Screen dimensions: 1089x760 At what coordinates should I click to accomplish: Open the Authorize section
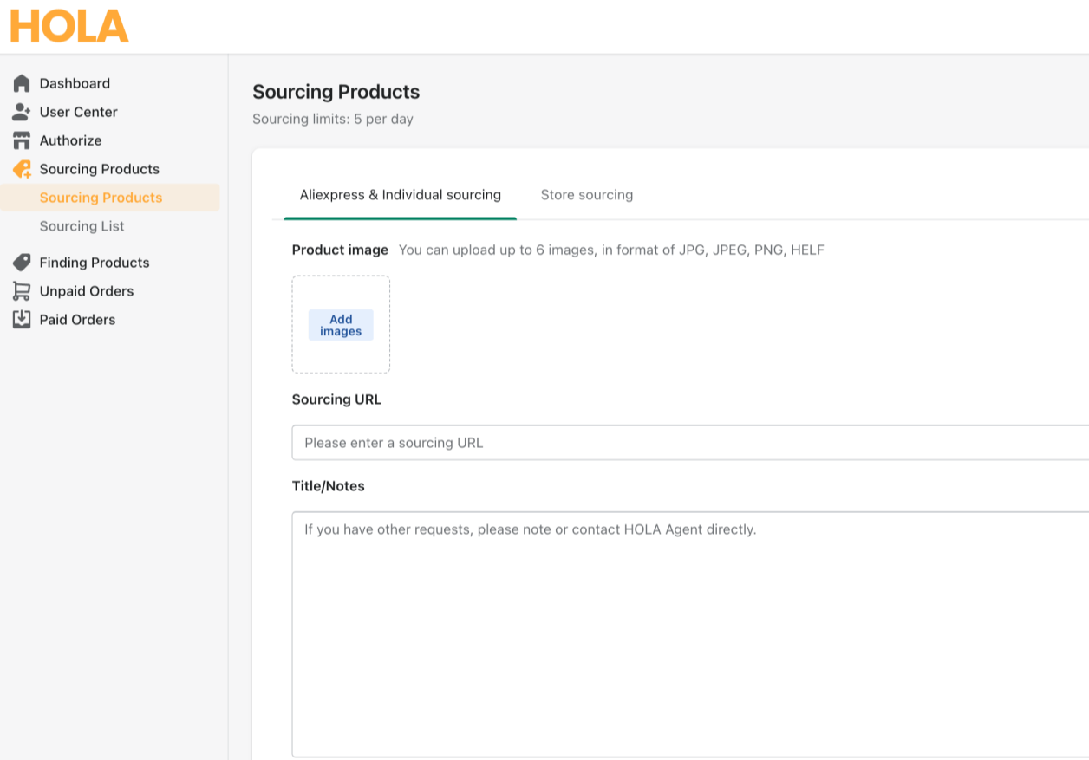70,140
